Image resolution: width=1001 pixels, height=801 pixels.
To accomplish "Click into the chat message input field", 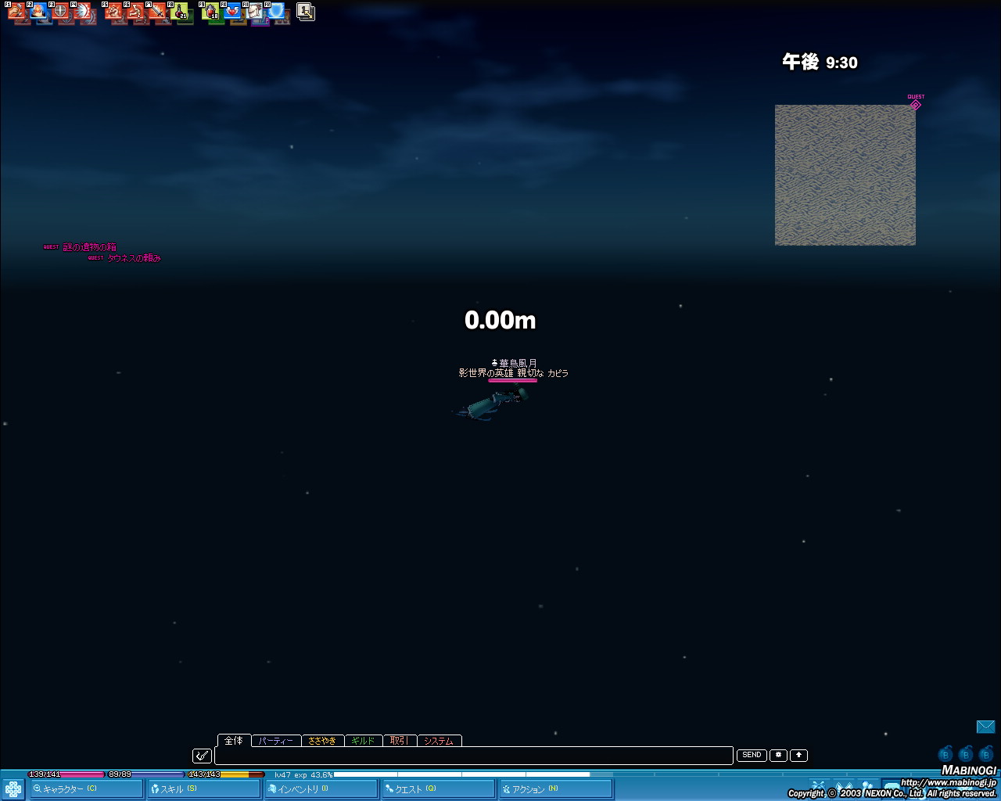I will point(473,756).
